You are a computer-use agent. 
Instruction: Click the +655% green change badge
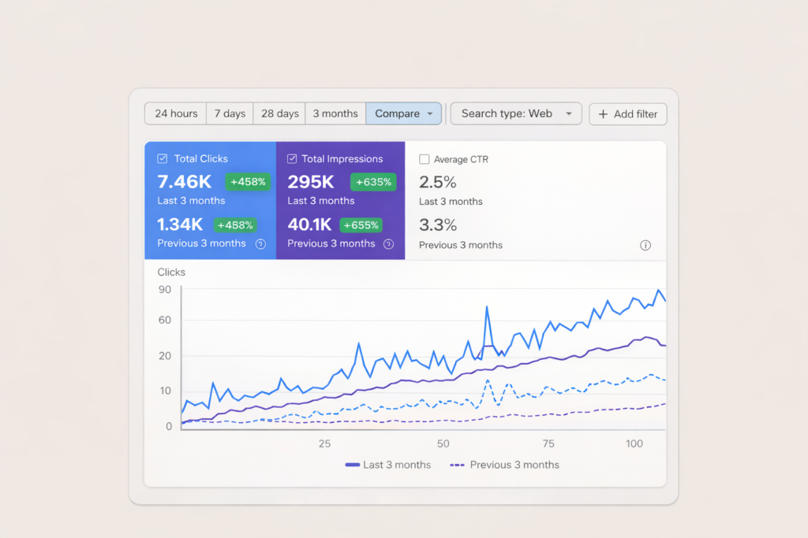click(x=361, y=224)
